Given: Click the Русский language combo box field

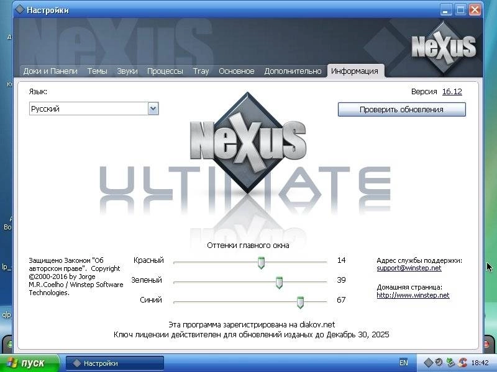Looking at the screenshot, I should tap(94, 109).
